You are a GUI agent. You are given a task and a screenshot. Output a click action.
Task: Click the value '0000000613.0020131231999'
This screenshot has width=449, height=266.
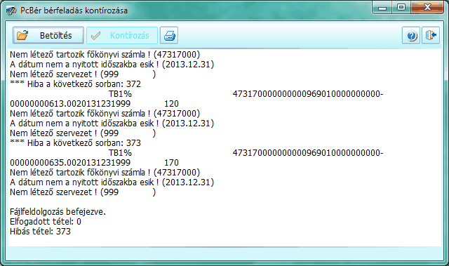pyautogui.click(x=70, y=104)
